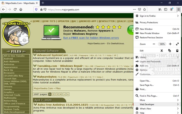The height and width of the screenshot is (114, 182).
Task: Click the green laptop checkmark image
Action: [x=51, y=32]
